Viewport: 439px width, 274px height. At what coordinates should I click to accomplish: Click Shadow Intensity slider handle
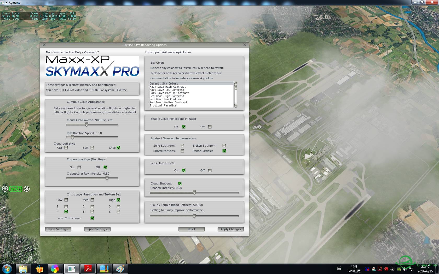(x=194, y=193)
